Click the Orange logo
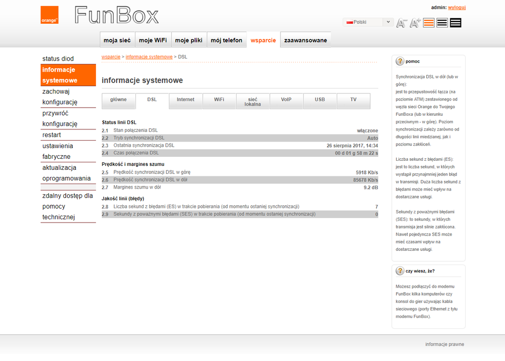This screenshot has width=505, height=361. [x=50, y=15]
